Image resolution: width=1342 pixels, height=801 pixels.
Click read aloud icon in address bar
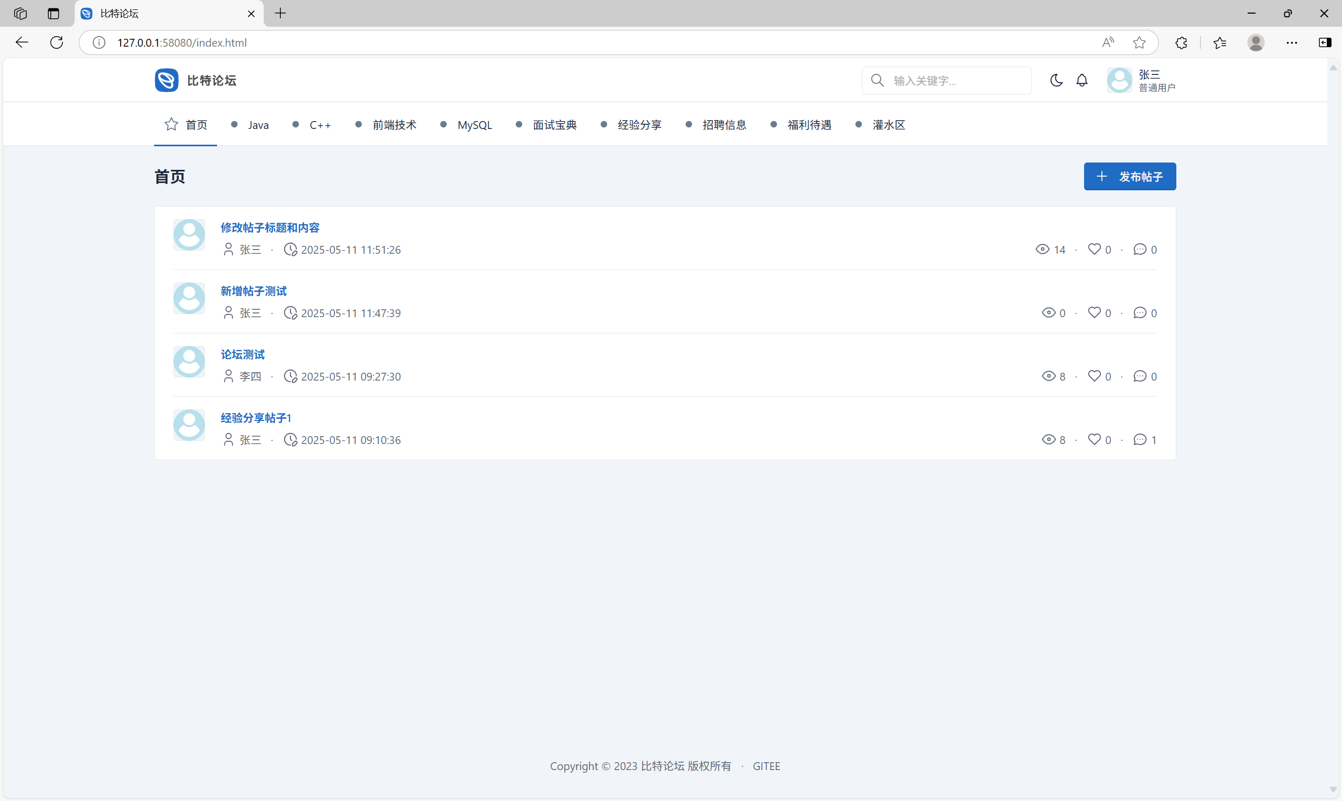[x=1107, y=42]
